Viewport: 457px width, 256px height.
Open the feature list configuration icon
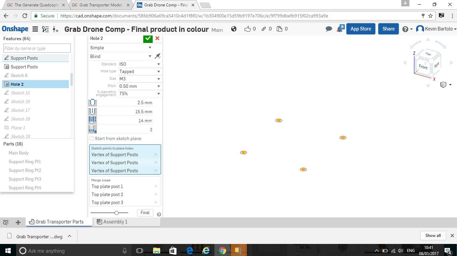tap(45, 29)
